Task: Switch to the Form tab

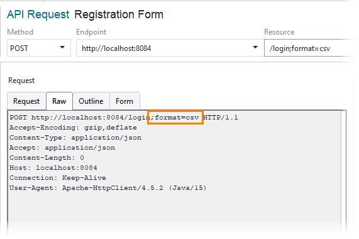Action: pyautogui.click(x=124, y=101)
